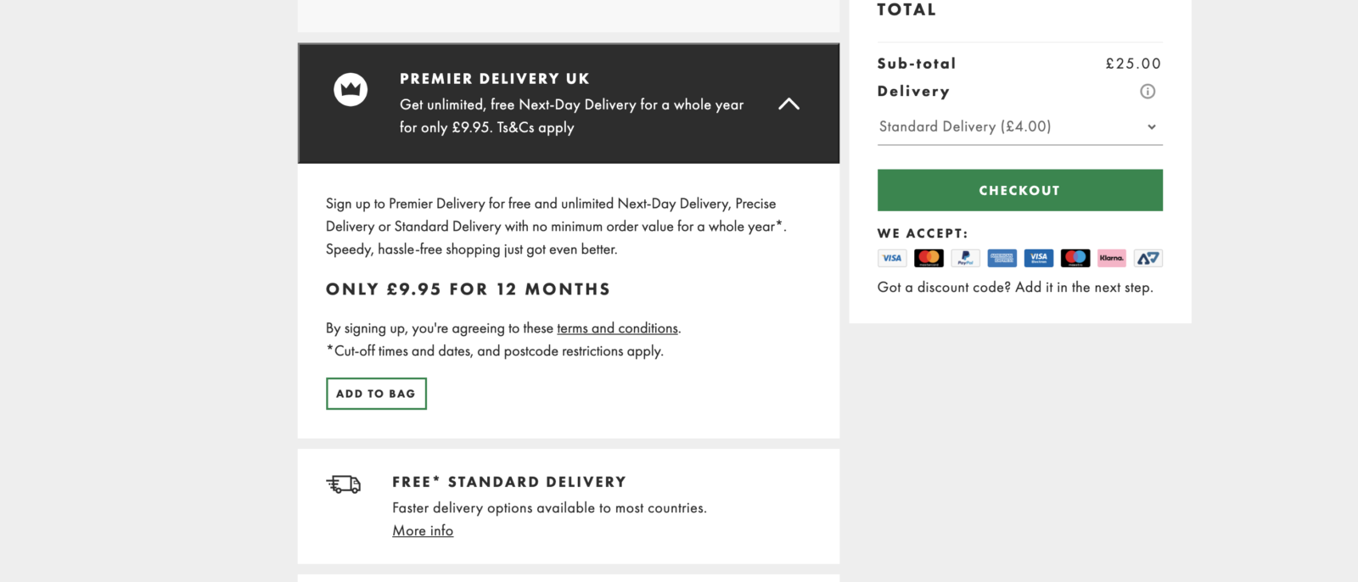Click the Premier Delivery crown icon

(x=351, y=89)
